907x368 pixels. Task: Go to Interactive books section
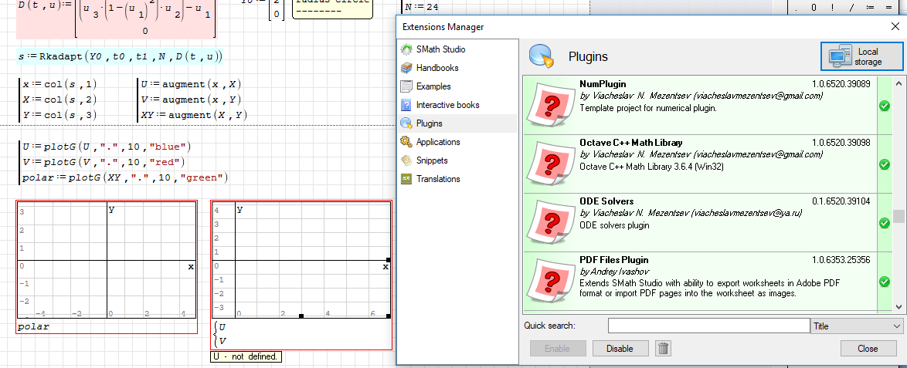447,105
